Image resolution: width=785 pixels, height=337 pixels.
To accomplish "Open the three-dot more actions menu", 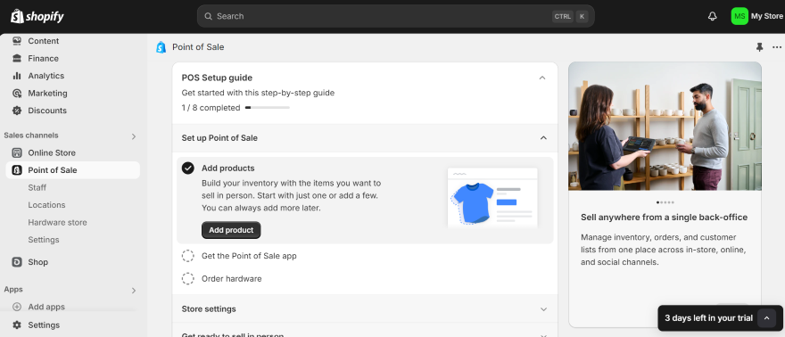I will (x=776, y=47).
